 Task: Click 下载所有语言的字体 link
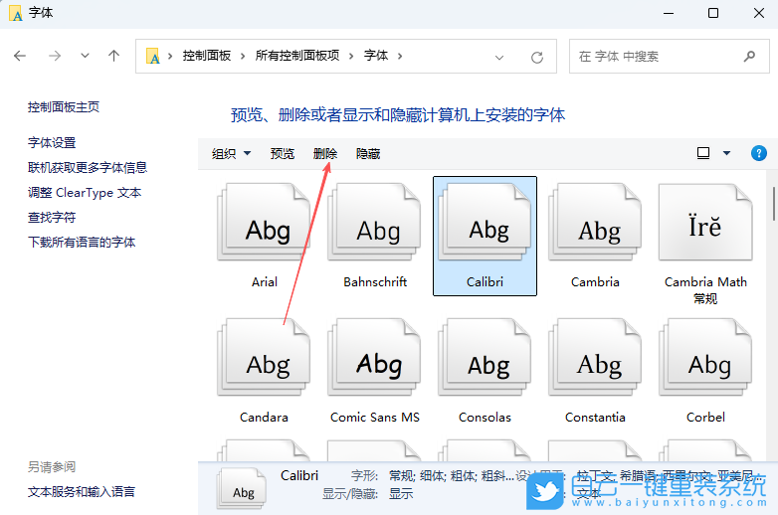(82, 242)
